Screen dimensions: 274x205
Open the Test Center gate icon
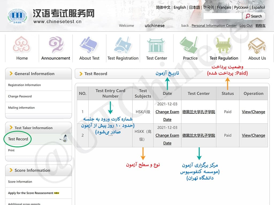click(156, 45)
